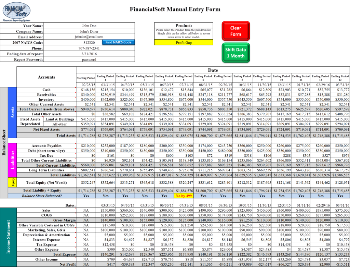Click the vertical Balance Sheet label
Viewport: 350px width, 267px height.
4,142
